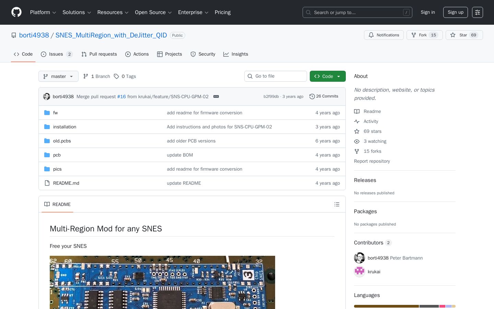This screenshot has width=494, height=309.
Task: Fork this repository
Action: (x=424, y=35)
